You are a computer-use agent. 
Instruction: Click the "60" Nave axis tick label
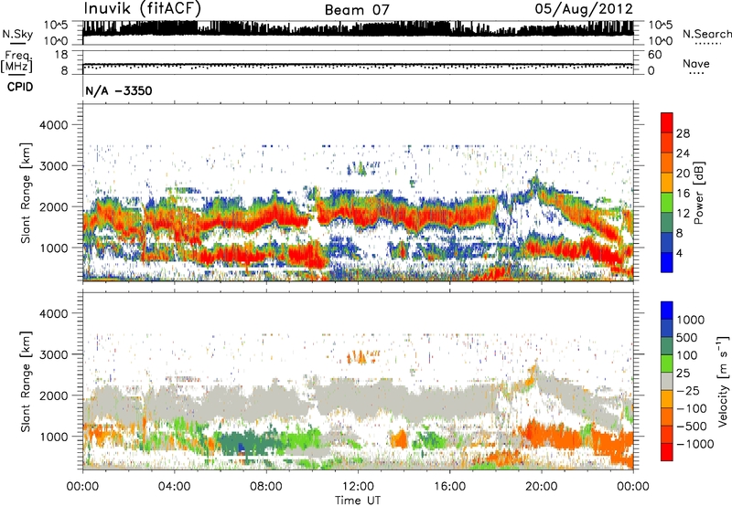(x=654, y=55)
